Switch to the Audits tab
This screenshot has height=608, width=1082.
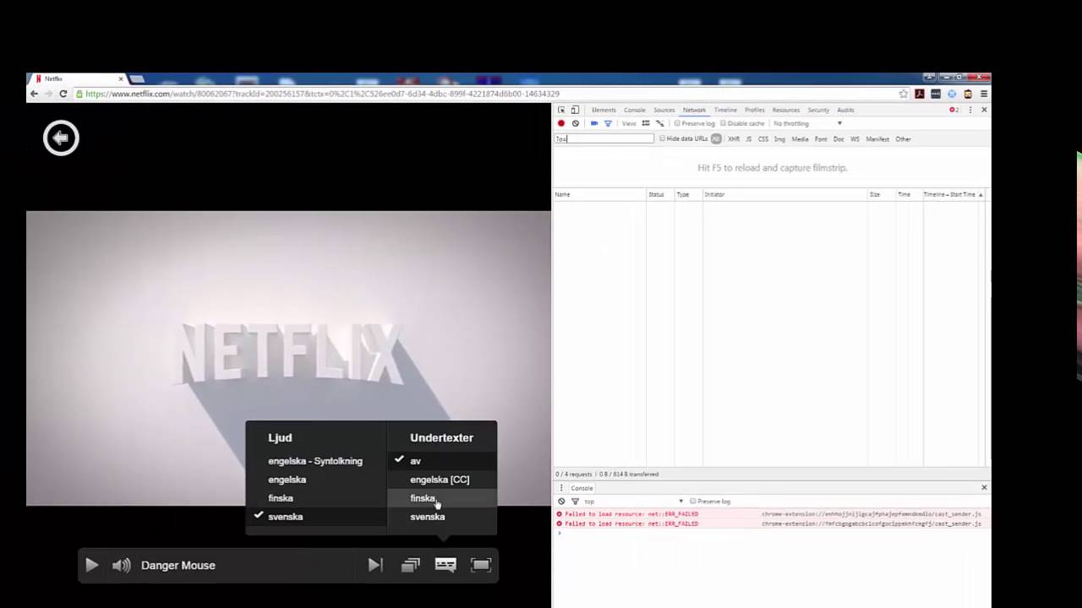pyautogui.click(x=845, y=110)
